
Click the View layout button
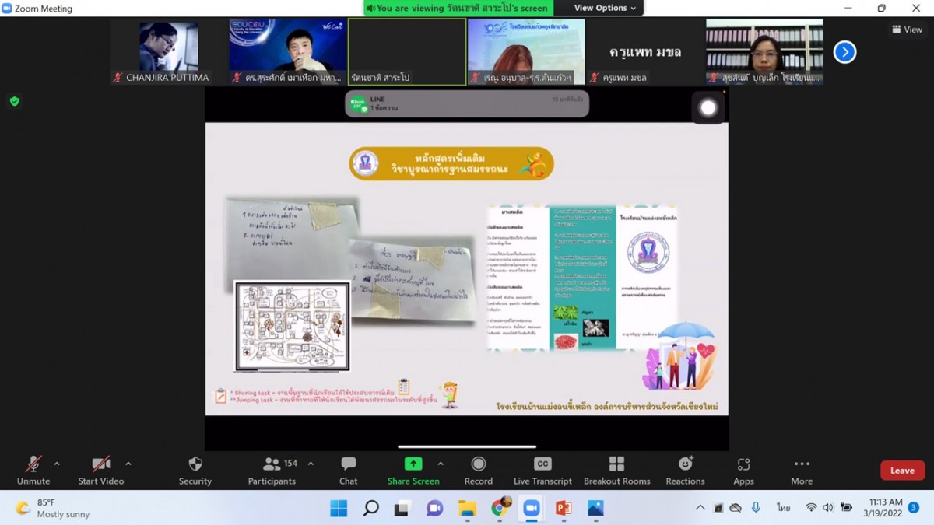click(x=907, y=30)
